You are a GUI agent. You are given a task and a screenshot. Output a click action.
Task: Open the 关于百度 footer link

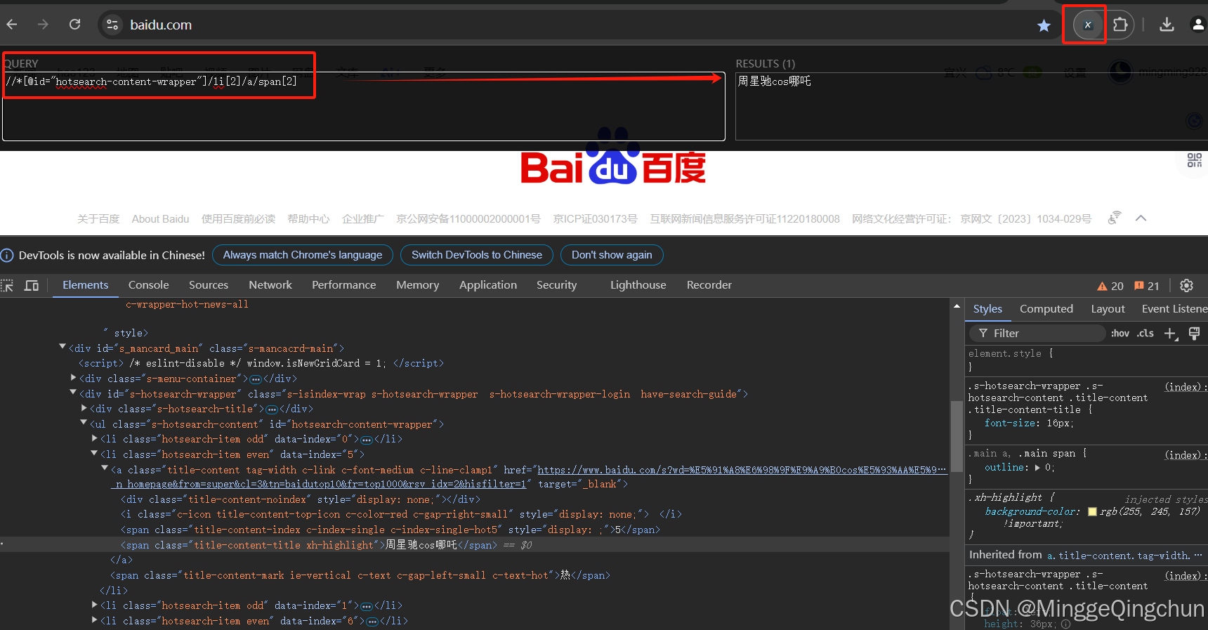click(98, 219)
